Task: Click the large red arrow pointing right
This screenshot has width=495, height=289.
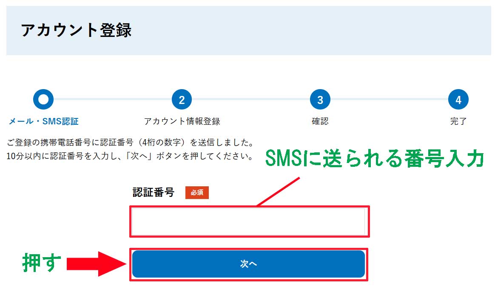Action: pos(97,264)
